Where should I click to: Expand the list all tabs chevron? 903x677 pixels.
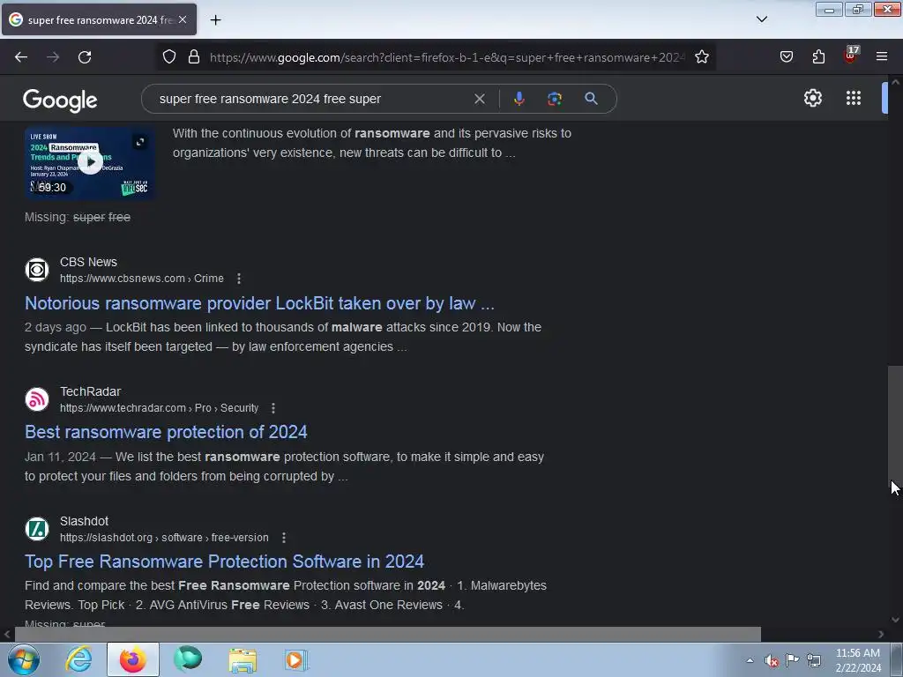click(x=761, y=19)
